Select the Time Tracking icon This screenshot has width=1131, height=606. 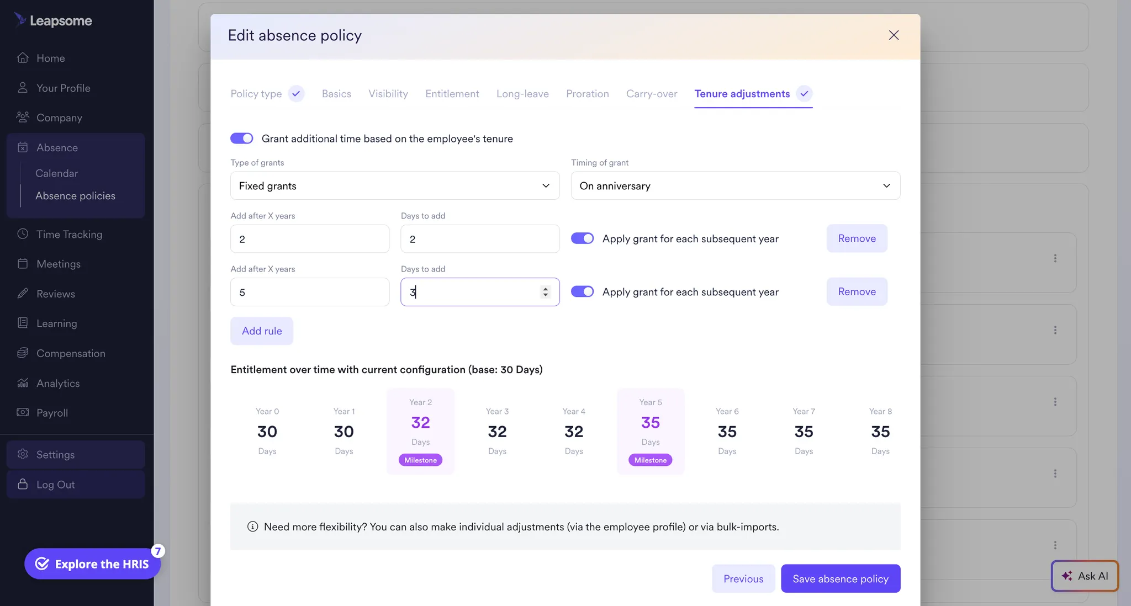pos(23,234)
